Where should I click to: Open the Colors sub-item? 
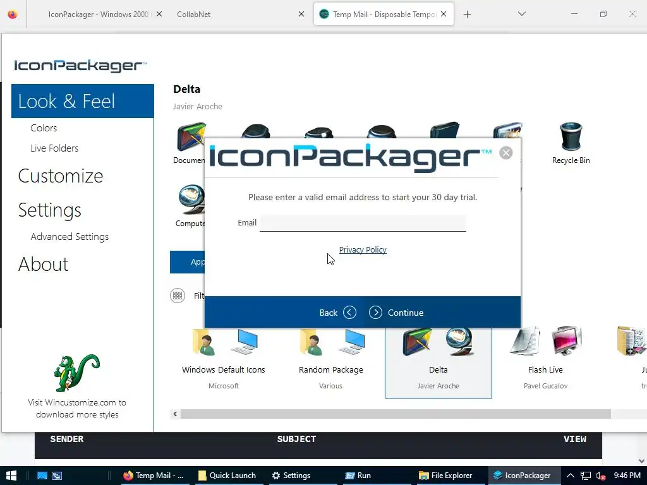click(x=44, y=128)
